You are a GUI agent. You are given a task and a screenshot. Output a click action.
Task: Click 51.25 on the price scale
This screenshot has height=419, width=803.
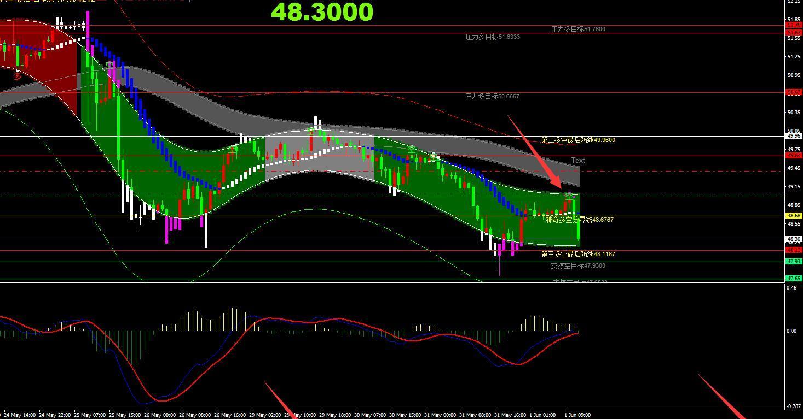tap(794, 56)
